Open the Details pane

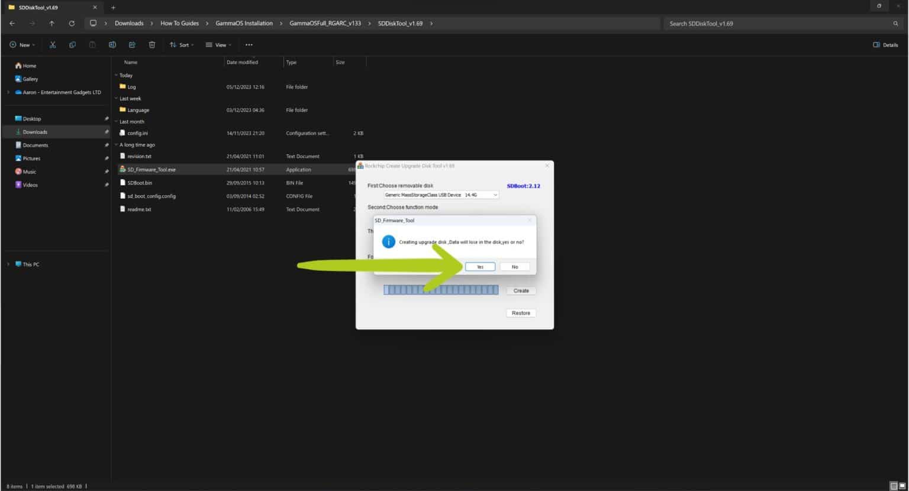(885, 44)
